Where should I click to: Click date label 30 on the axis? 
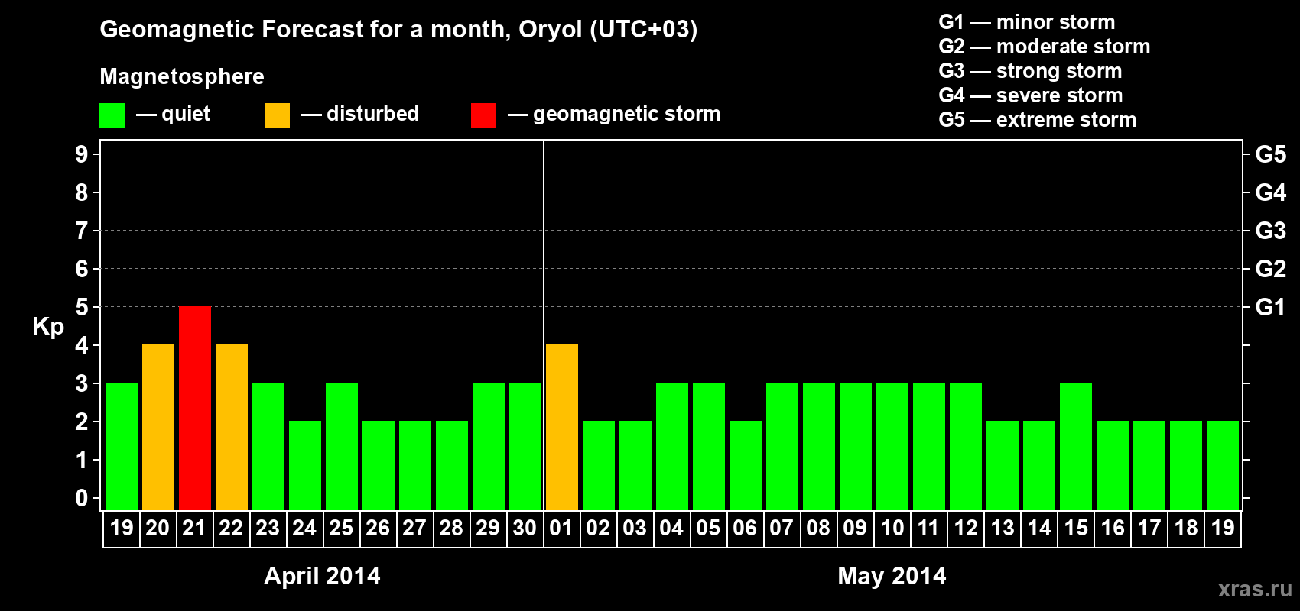(x=525, y=529)
